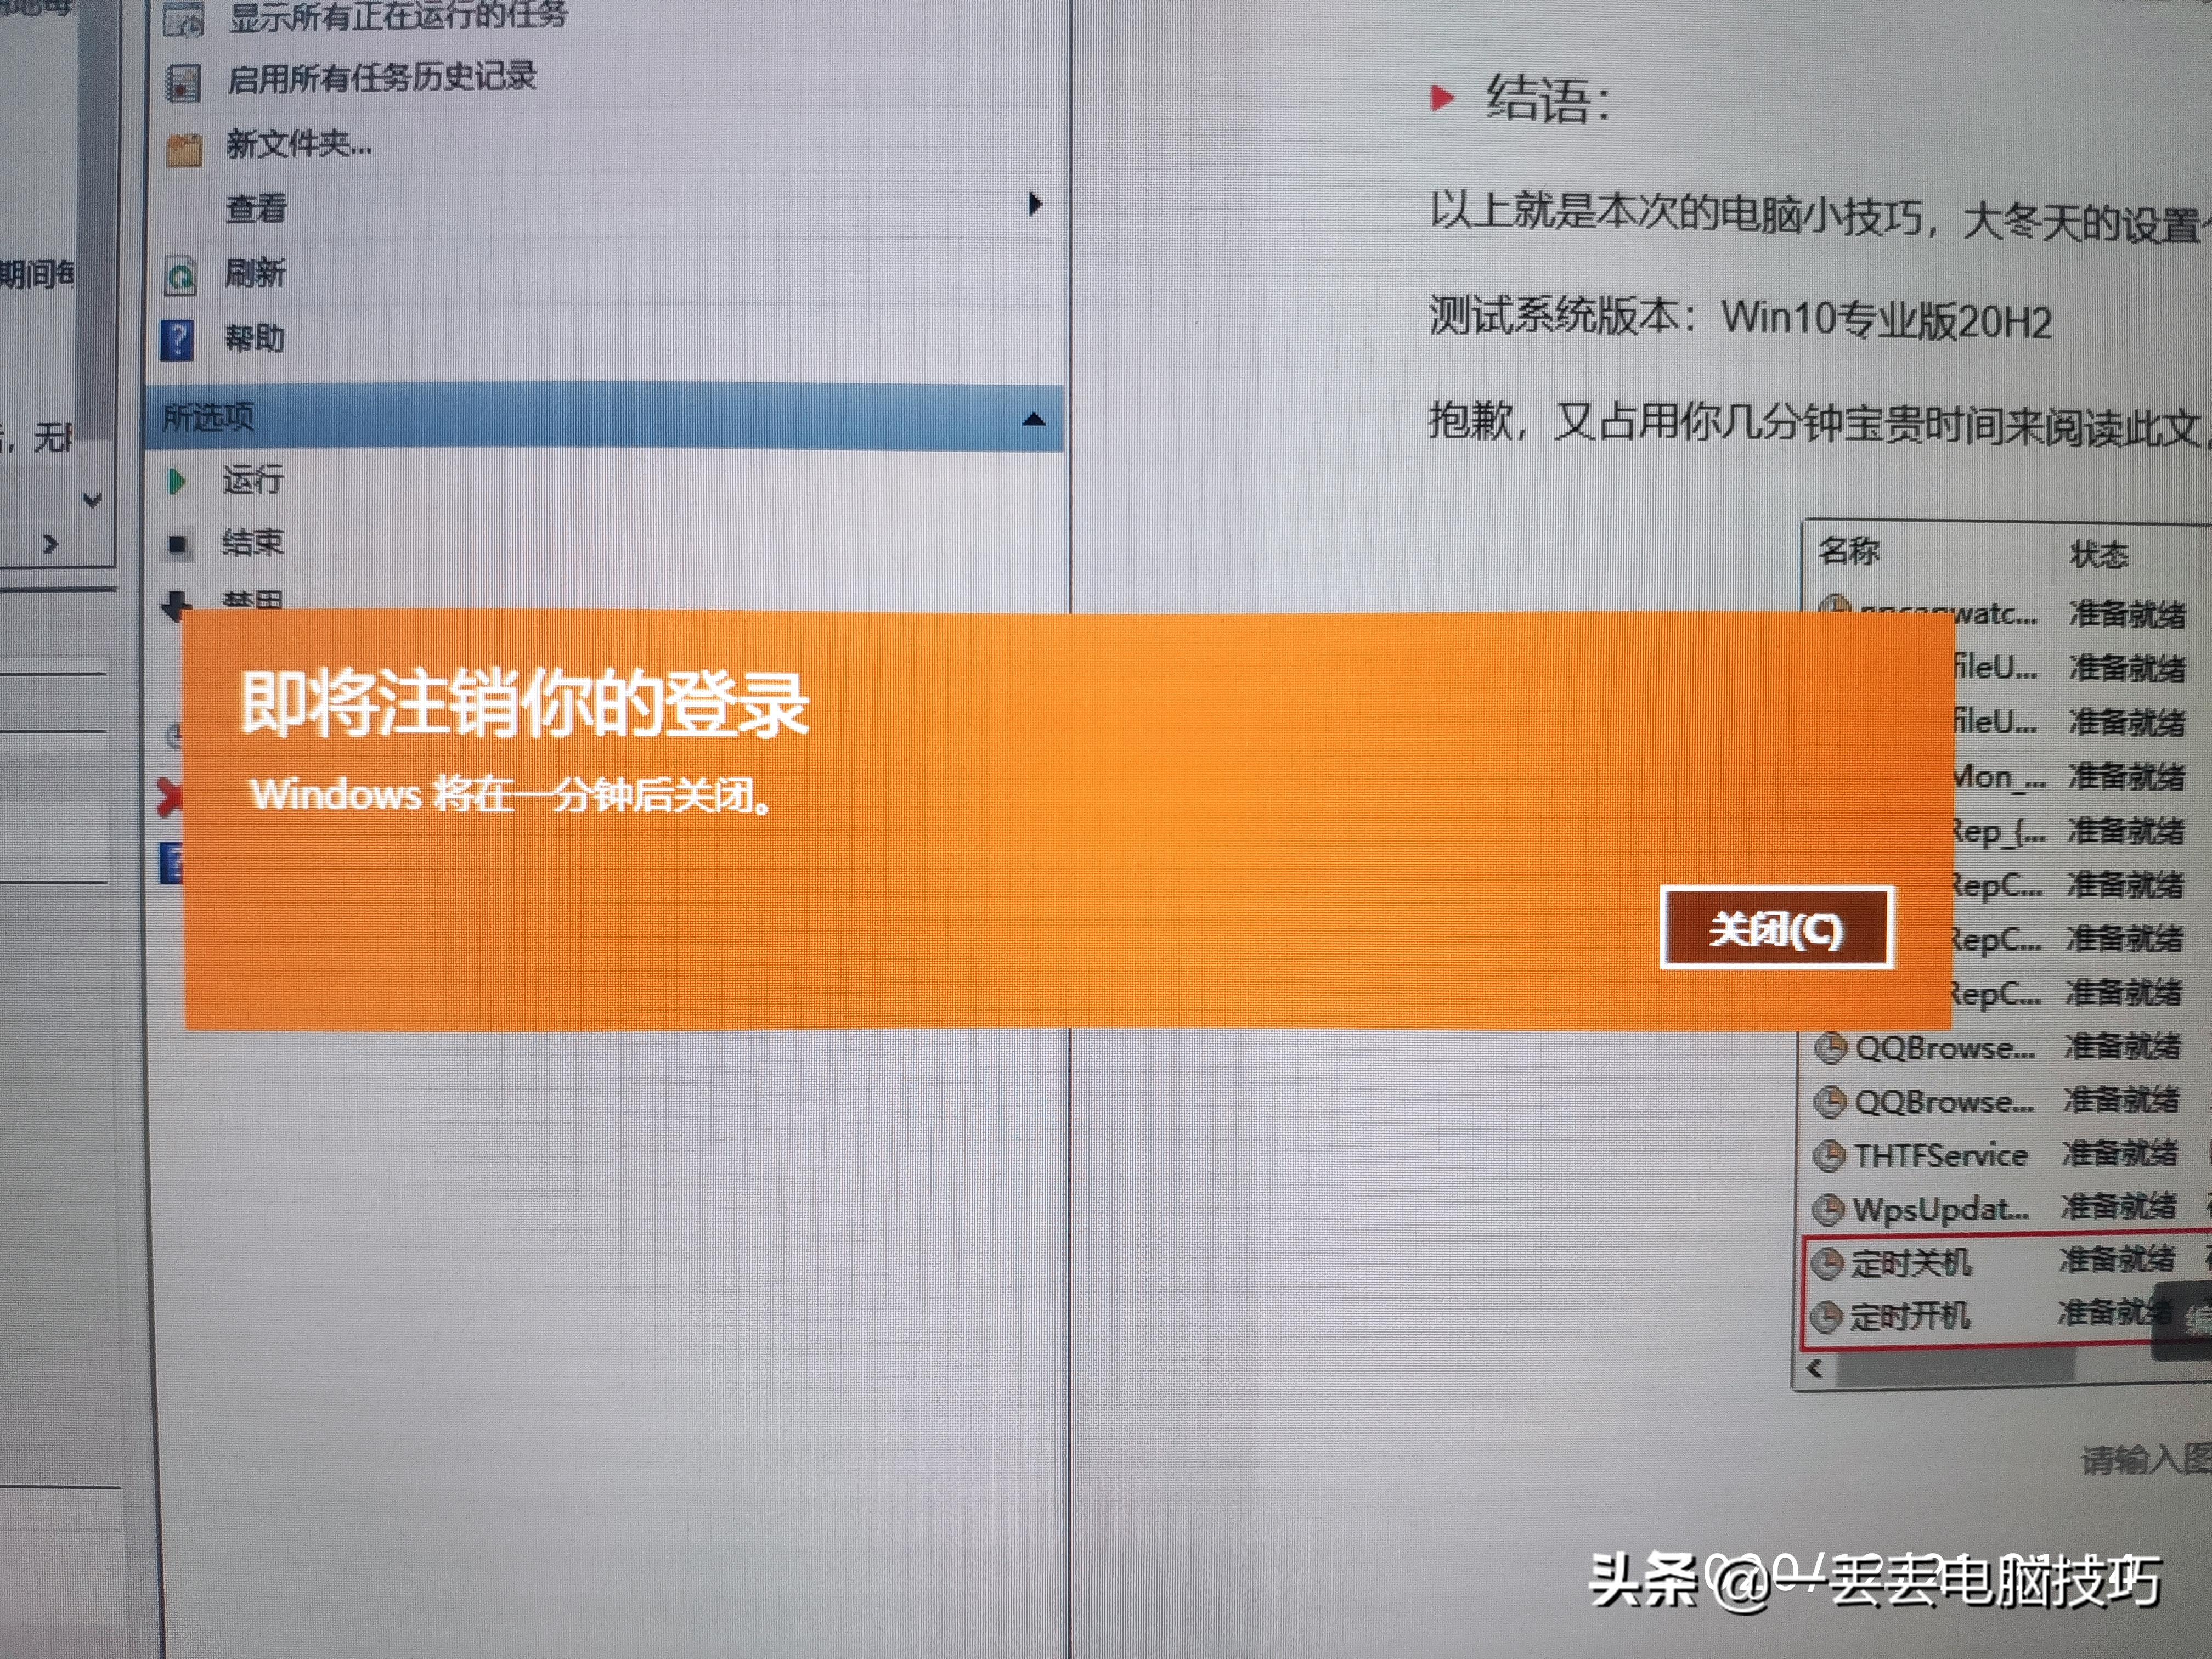
Task: Click the 关闭(C) button in the orange dialog
Action: coord(1776,928)
